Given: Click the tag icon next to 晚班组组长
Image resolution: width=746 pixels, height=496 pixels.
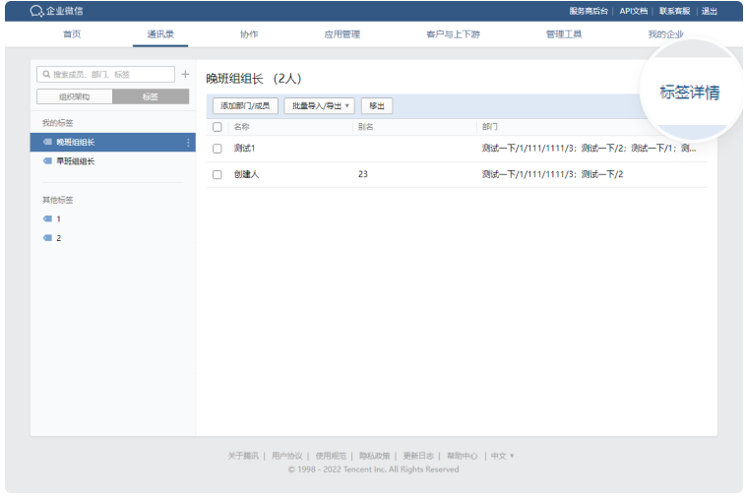Looking at the screenshot, I should (x=47, y=143).
